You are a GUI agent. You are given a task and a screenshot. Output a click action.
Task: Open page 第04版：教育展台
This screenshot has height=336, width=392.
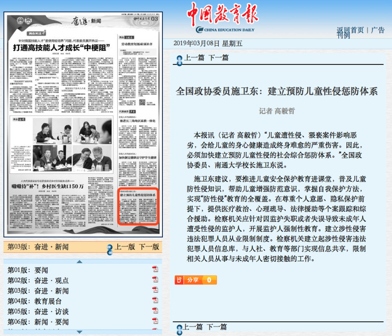[x=34, y=301]
